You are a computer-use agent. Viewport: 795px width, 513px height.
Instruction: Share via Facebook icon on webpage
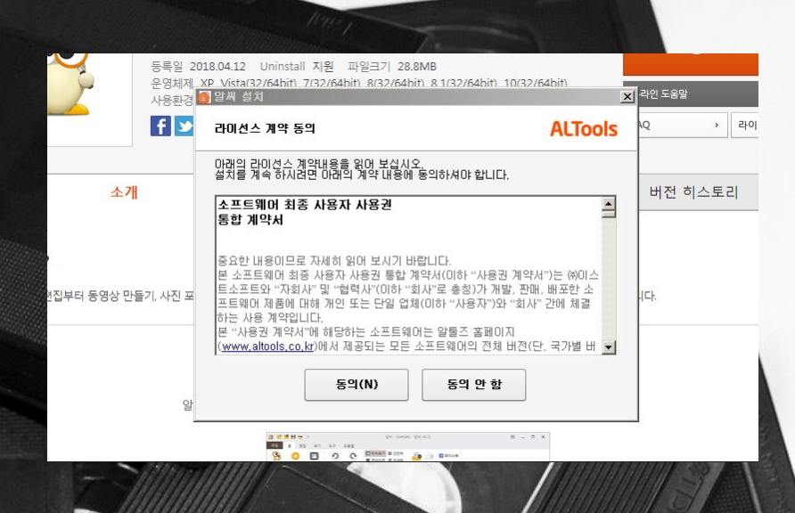coord(160,126)
